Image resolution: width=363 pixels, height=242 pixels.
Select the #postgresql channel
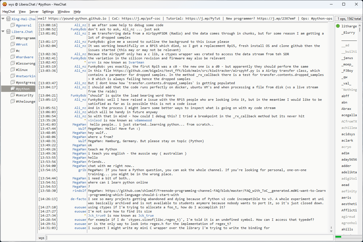pyautogui.click(x=25, y=83)
